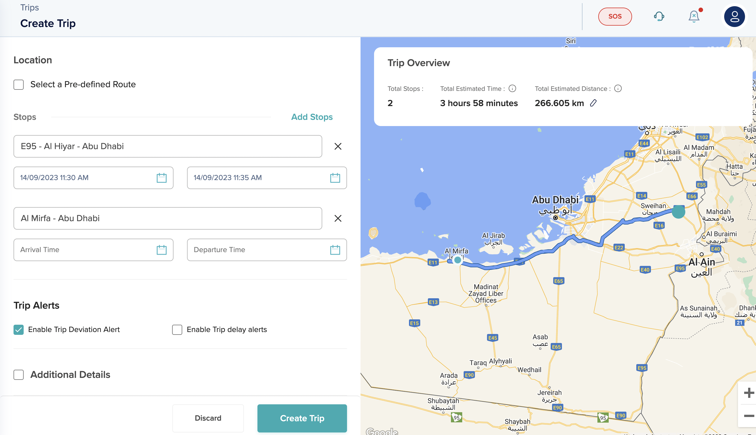This screenshot has height=435, width=756.
Task: Click the Add Stops link
Action: click(312, 117)
